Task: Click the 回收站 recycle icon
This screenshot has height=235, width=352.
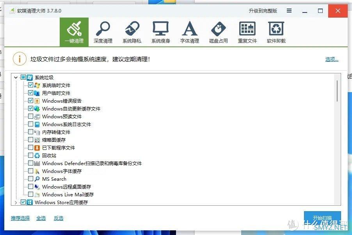Action: pos(37,155)
